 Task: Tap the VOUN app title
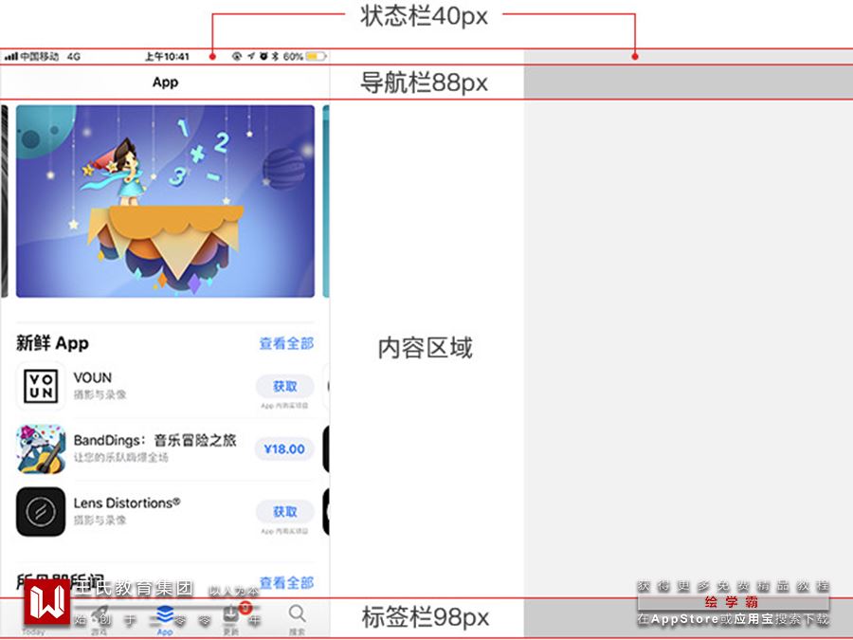point(93,377)
